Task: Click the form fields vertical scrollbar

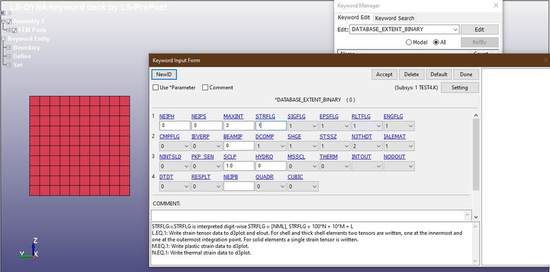Action: click(x=476, y=155)
